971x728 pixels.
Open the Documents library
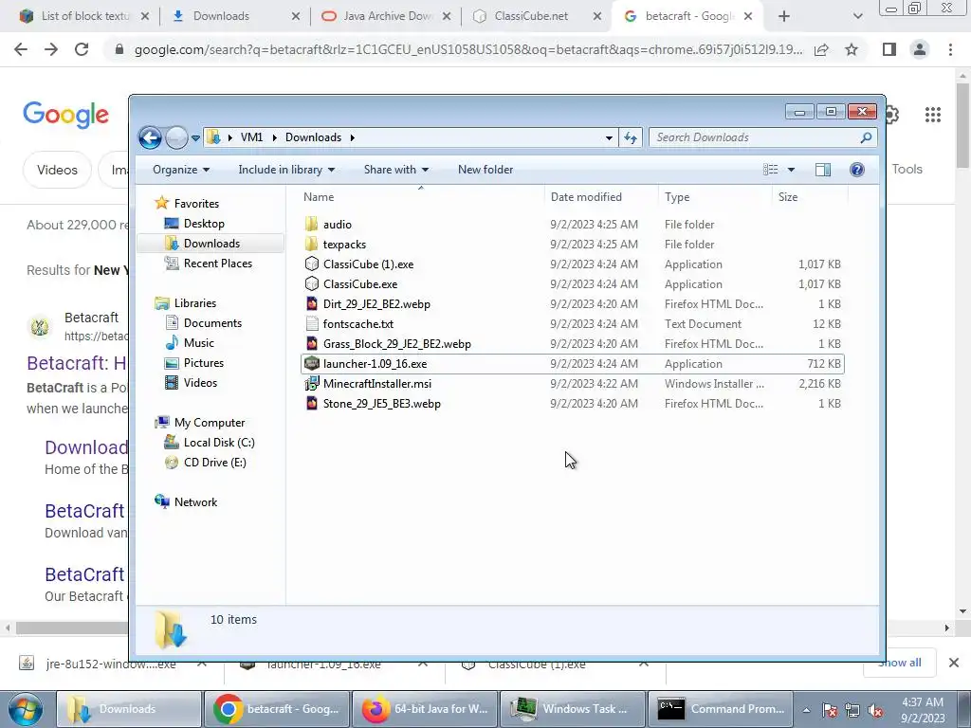coord(212,323)
